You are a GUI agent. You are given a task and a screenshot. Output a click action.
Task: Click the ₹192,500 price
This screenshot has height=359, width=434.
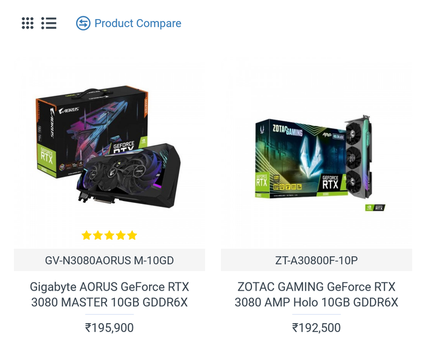(x=316, y=328)
